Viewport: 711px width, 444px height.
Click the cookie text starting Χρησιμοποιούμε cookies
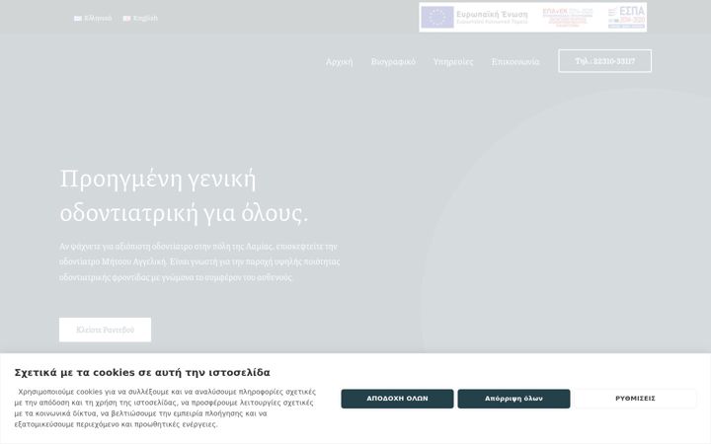[165, 408]
